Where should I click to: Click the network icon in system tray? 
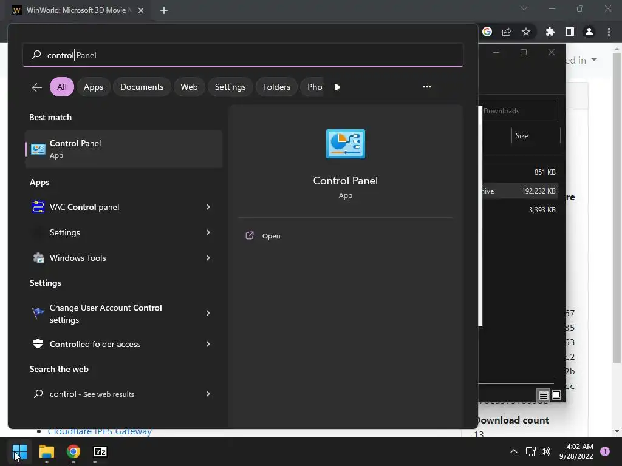tap(530, 451)
